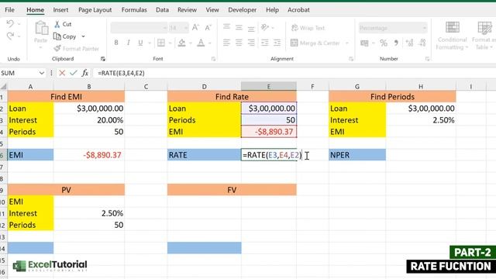Switch to the Insert tab
Viewport: 496px width, 279px height.
point(60,10)
